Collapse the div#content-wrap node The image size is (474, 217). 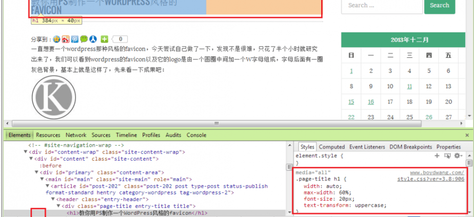click(25, 152)
